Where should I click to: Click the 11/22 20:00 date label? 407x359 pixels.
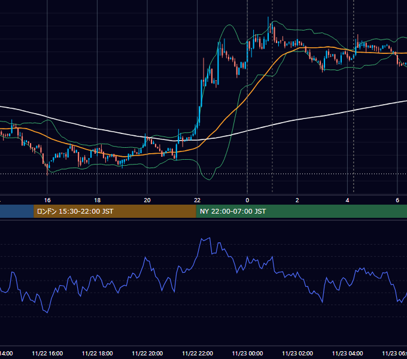[147, 353]
